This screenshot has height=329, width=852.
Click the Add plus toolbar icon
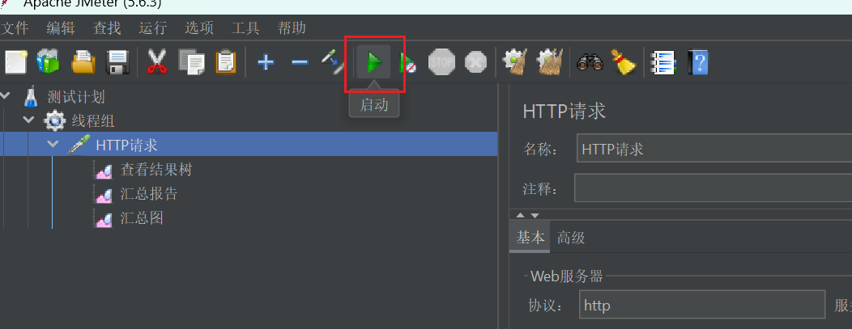point(265,62)
